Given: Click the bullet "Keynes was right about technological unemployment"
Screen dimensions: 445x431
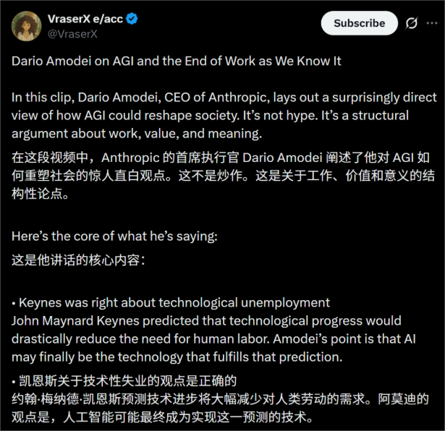Looking at the screenshot, I should (171, 303).
